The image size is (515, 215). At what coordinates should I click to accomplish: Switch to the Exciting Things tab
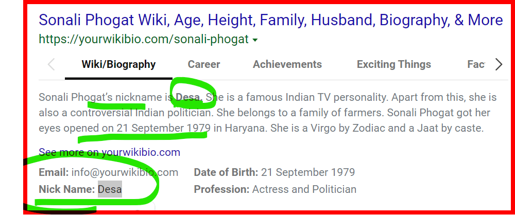[393, 65]
